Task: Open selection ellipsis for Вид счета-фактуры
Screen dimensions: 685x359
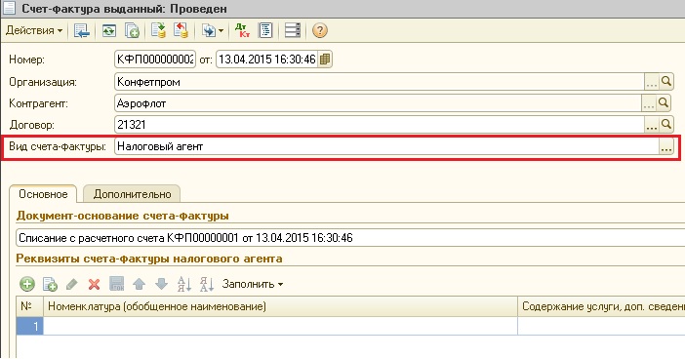Action: [665, 146]
